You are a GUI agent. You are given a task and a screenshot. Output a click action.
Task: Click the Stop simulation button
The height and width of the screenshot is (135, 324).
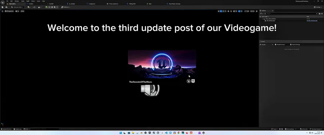point(52,7)
